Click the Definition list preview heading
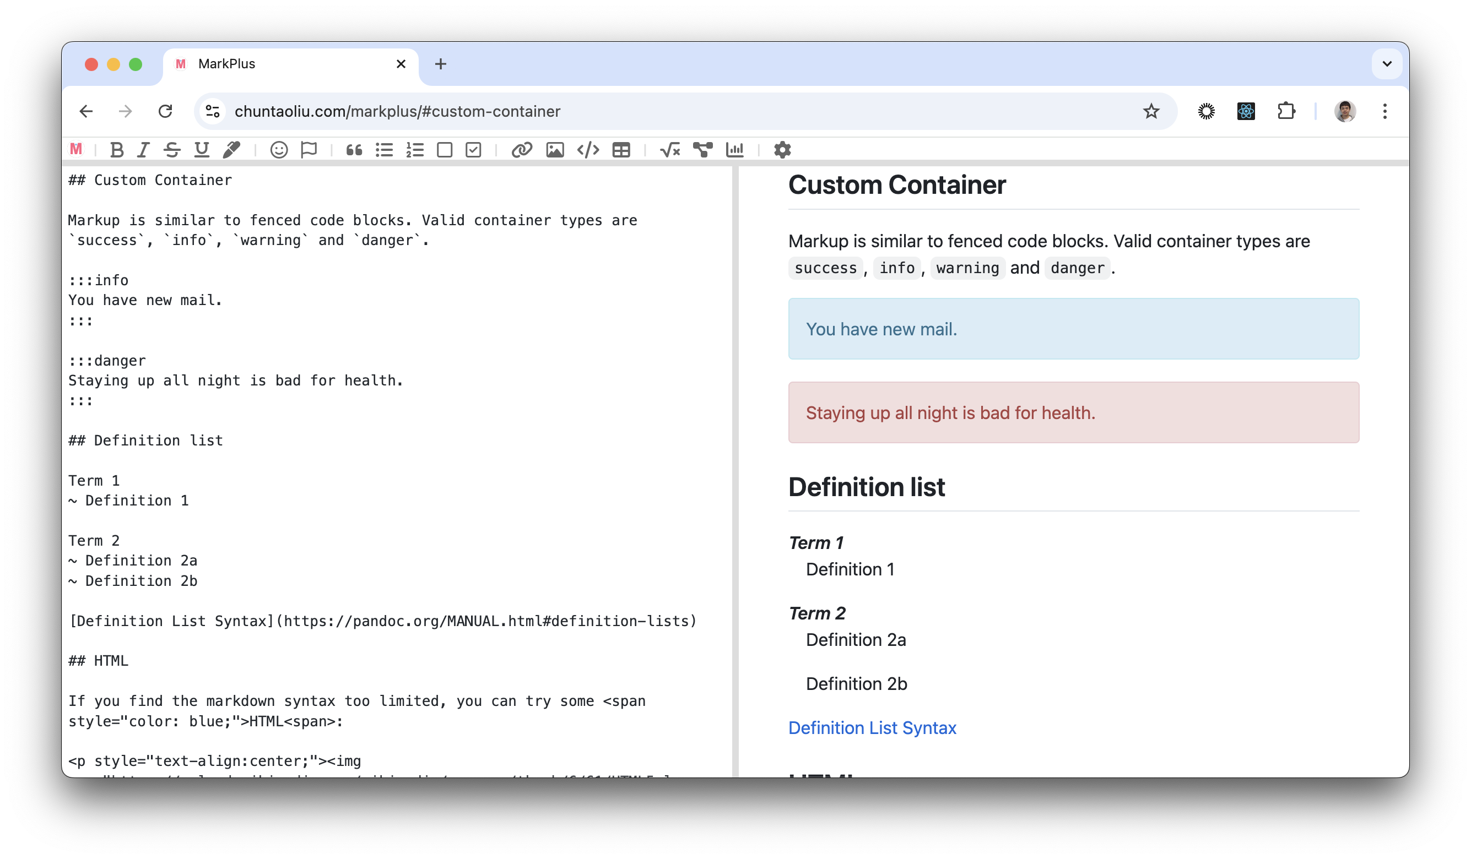Image resolution: width=1471 pixels, height=859 pixels. click(x=866, y=487)
